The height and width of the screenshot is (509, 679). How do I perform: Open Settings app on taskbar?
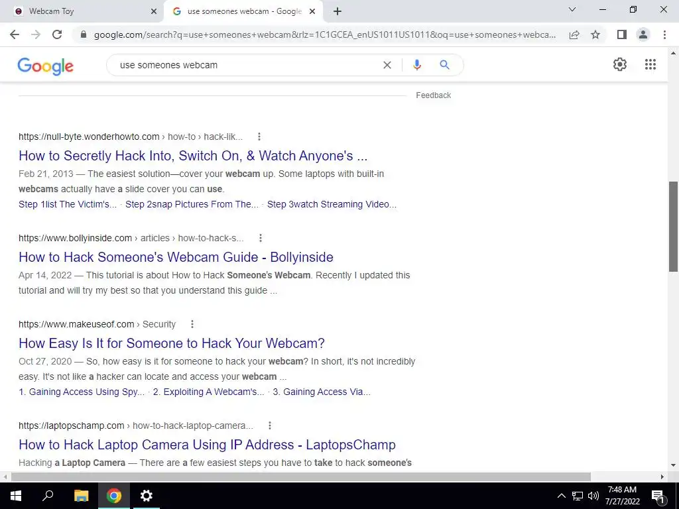tap(147, 496)
